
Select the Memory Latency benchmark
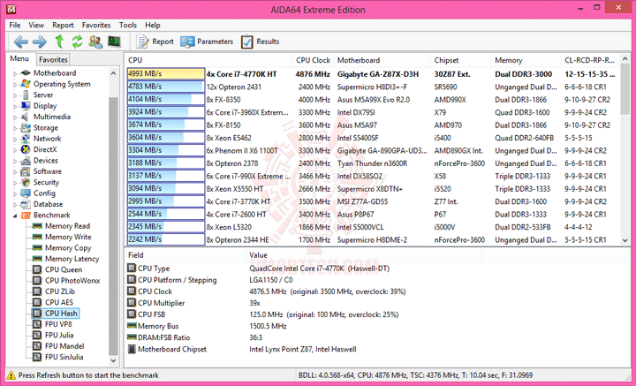click(x=72, y=259)
